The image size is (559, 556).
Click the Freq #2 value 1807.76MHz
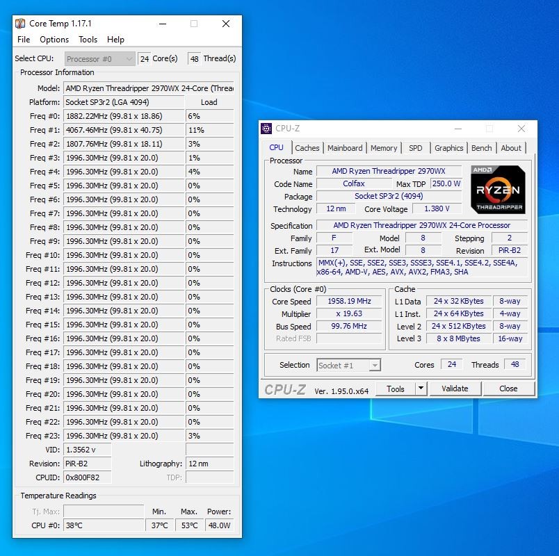click(124, 144)
